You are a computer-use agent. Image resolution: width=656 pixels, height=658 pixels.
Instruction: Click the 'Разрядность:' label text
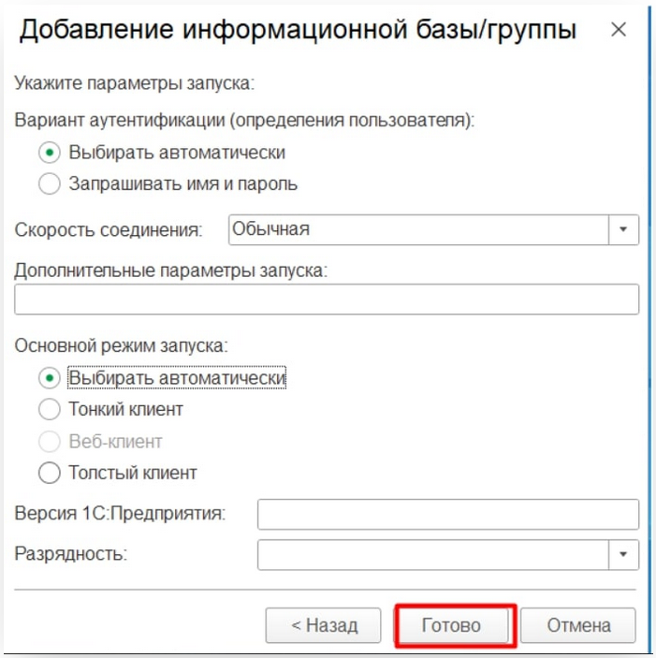[71, 553]
